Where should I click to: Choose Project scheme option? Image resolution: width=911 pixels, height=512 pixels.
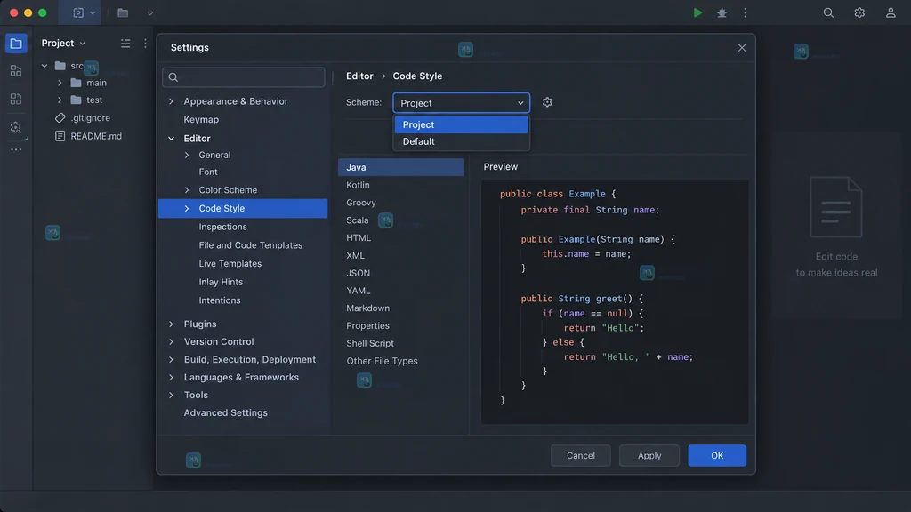[462, 124]
